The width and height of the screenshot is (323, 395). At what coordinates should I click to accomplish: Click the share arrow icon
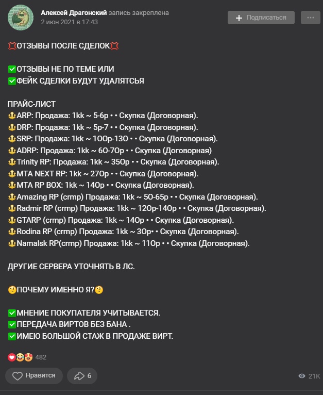[x=80, y=375]
